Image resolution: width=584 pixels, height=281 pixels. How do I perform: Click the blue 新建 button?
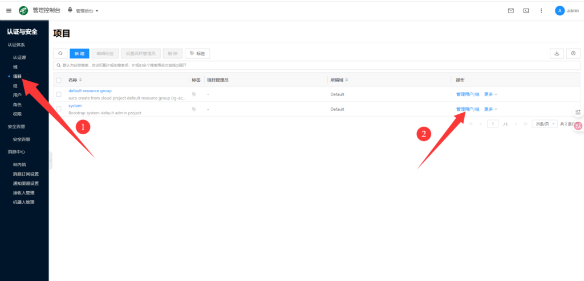[79, 53]
